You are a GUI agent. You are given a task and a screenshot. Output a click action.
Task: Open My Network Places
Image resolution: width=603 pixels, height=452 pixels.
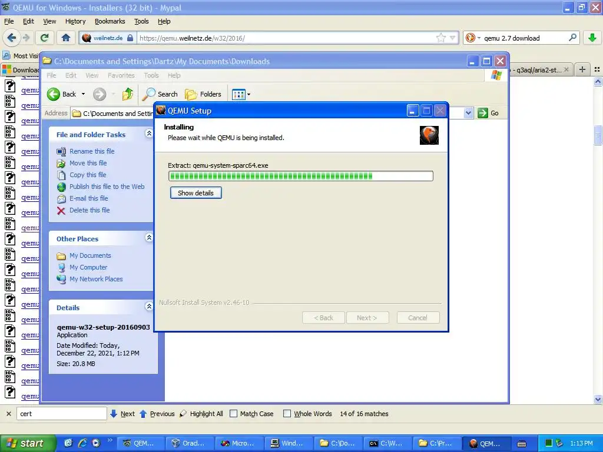96,279
